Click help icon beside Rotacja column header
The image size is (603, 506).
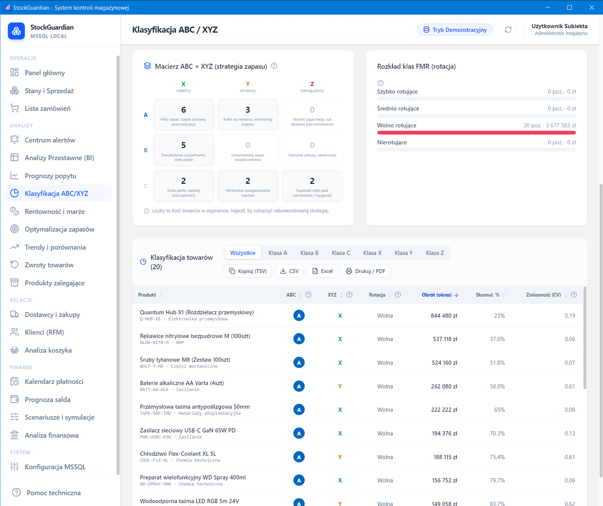(398, 295)
